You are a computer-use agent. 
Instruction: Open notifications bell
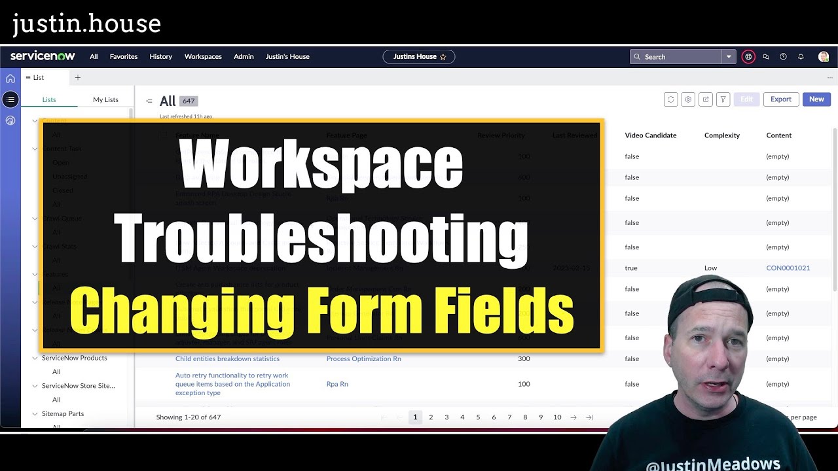coord(801,57)
